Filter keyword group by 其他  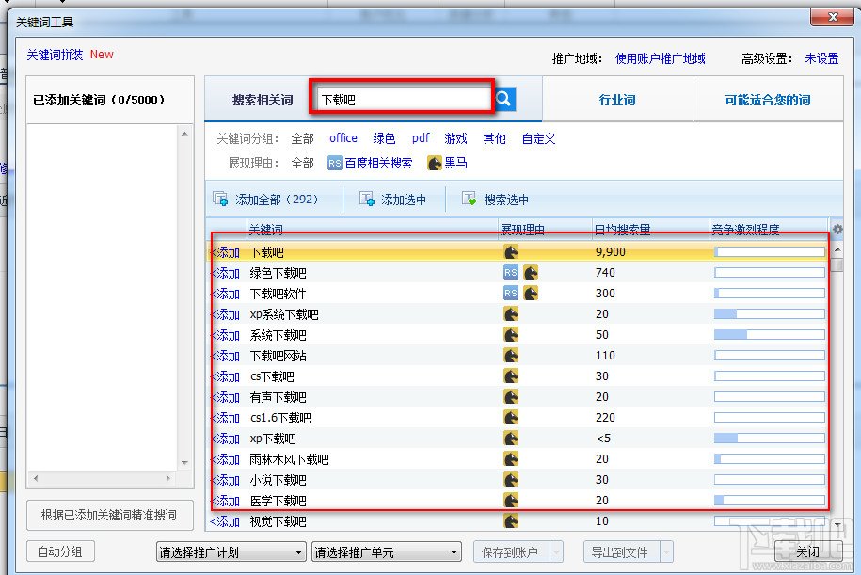(494, 138)
